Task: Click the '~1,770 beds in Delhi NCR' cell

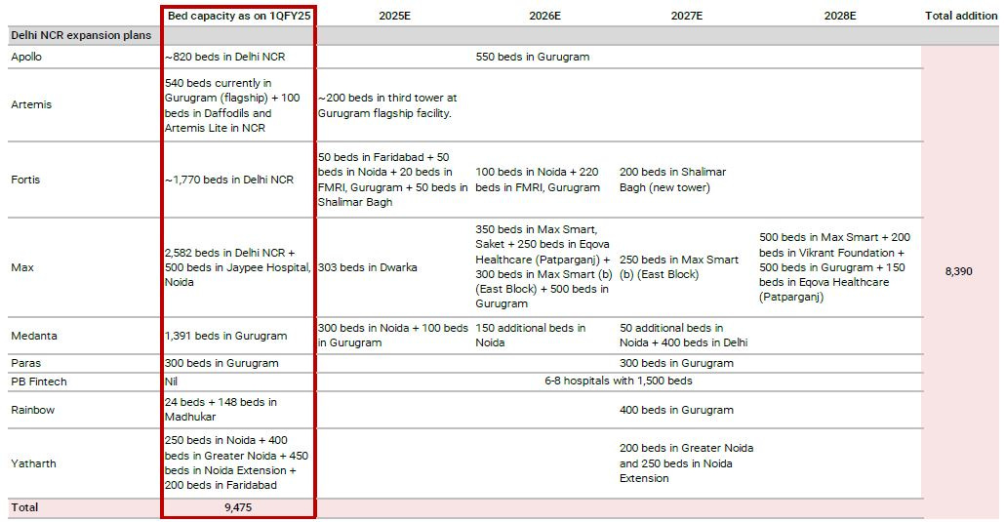Action: (x=229, y=180)
